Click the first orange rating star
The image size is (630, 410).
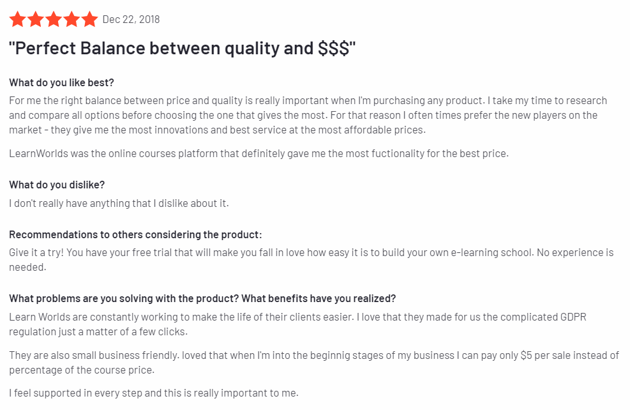tap(17, 20)
